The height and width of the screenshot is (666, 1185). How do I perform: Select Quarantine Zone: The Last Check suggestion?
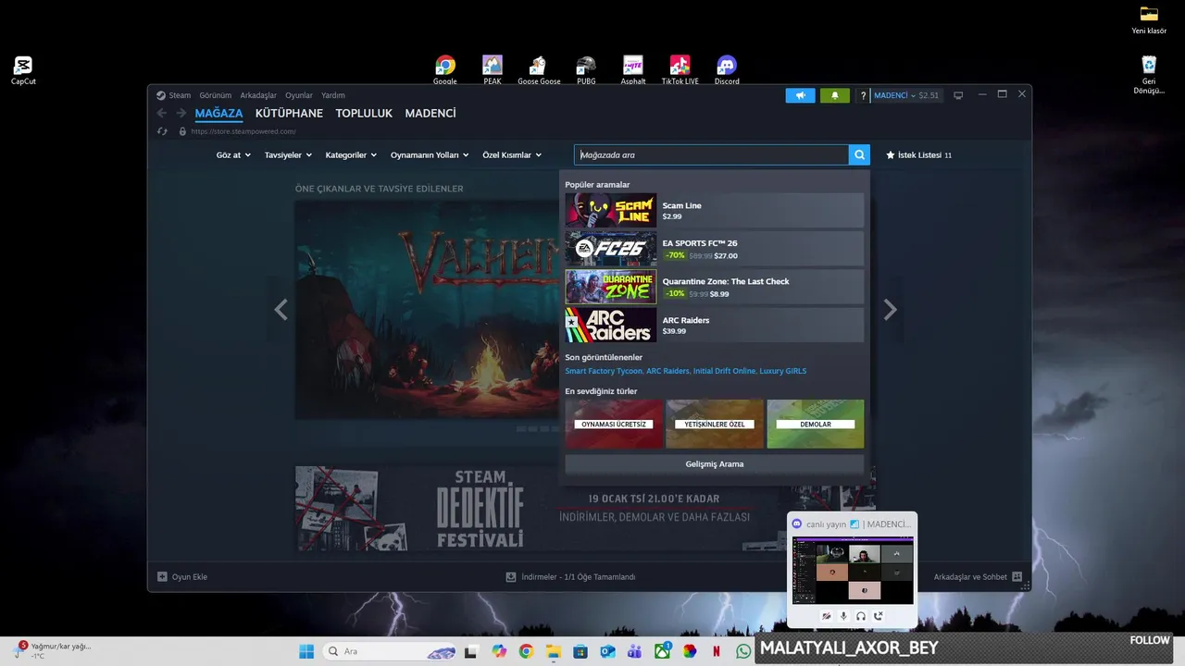click(x=715, y=287)
